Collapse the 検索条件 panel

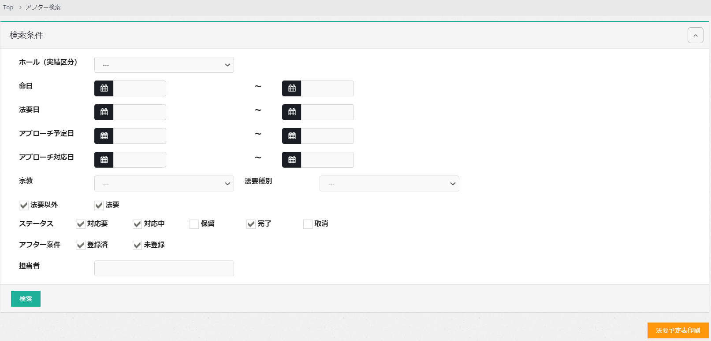click(695, 35)
